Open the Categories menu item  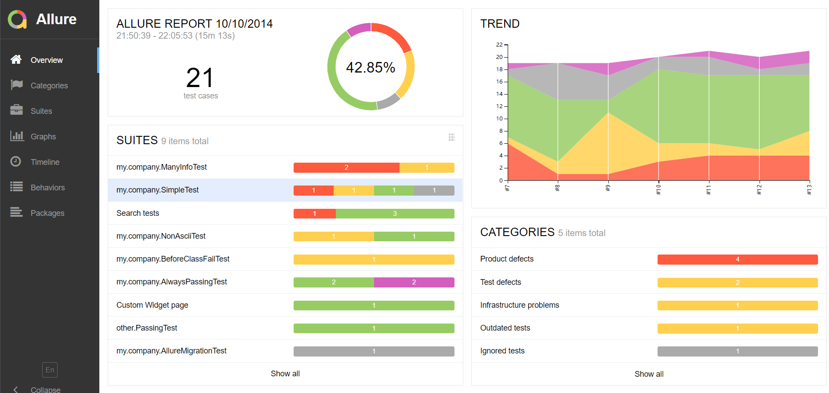click(x=50, y=86)
